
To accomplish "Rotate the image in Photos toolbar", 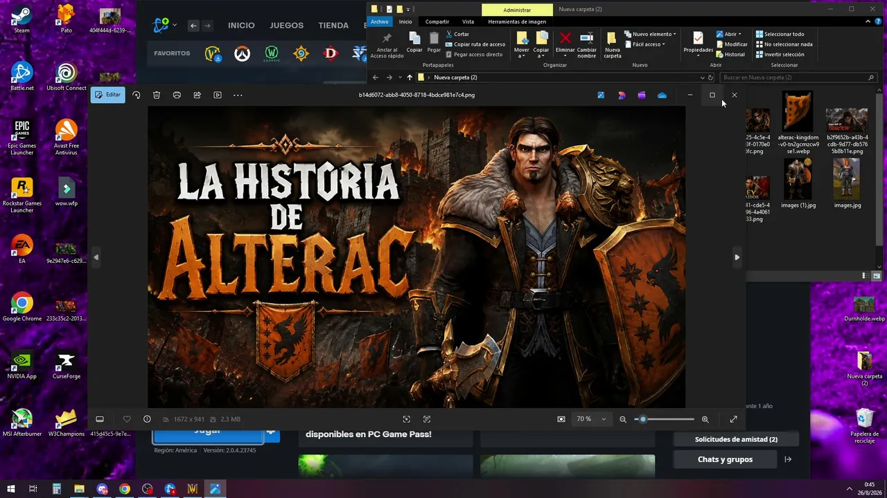I will (x=137, y=95).
